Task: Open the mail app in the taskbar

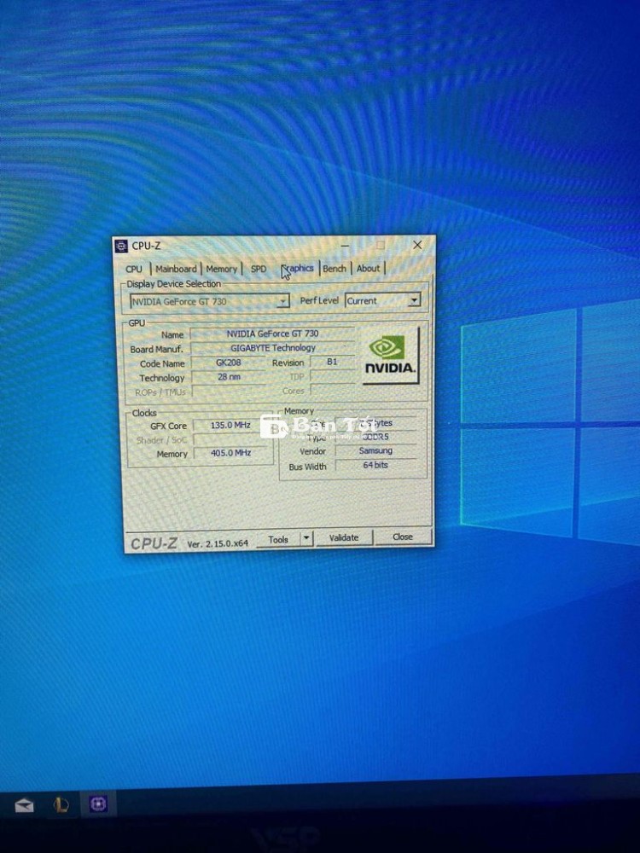Action: coord(24,806)
